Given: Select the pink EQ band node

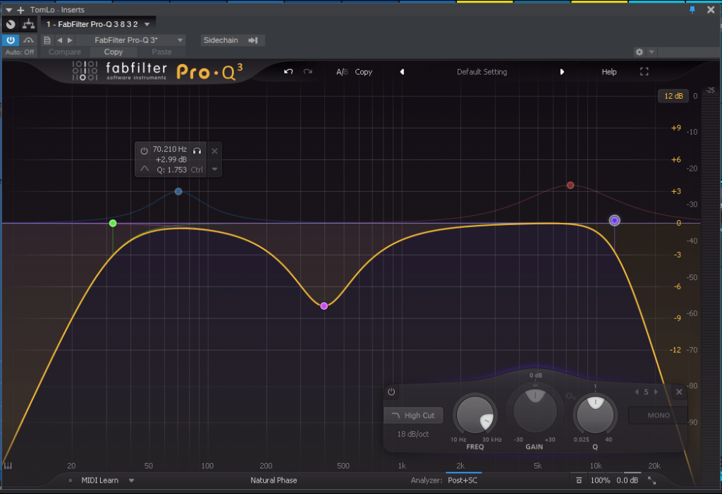Looking at the screenshot, I should (324, 306).
